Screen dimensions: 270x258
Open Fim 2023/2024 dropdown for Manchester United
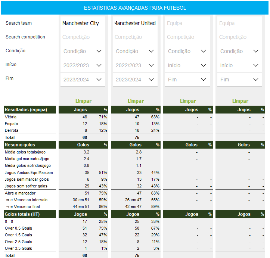135,80
